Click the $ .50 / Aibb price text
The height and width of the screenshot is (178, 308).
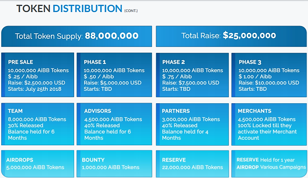click(x=99, y=76)
